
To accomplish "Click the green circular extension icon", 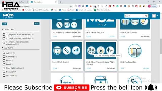I will tap(117, 6).
